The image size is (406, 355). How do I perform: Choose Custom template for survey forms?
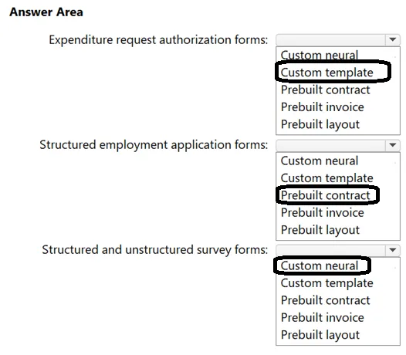click(x=326, y=283)
